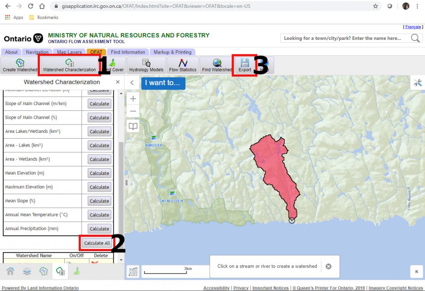Select the Flow Statistics tool
This screenshot has width=425, height=291.
pos(183,65)
